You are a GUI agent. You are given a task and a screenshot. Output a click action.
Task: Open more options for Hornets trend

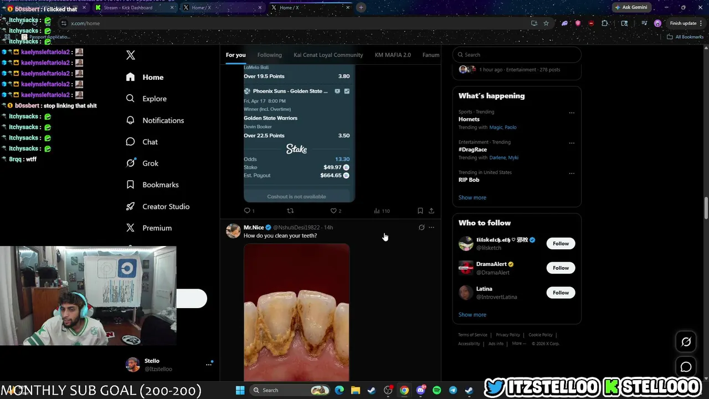572,112
